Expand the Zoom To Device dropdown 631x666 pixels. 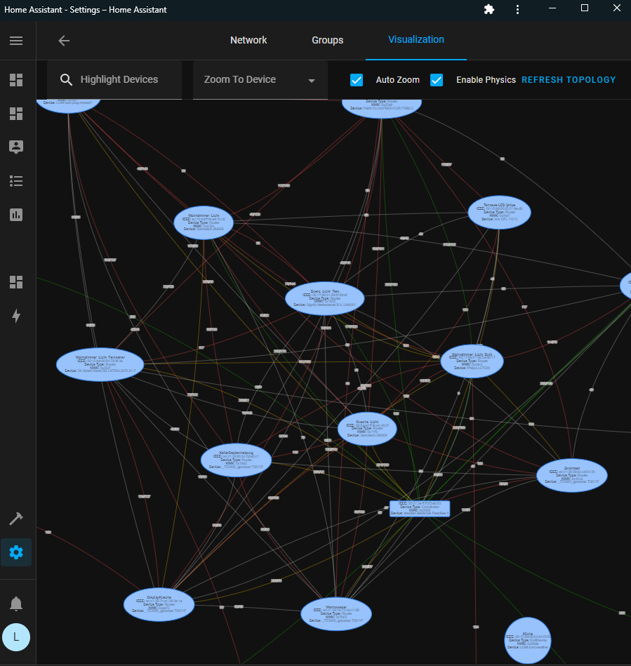(x=260, y=80)
